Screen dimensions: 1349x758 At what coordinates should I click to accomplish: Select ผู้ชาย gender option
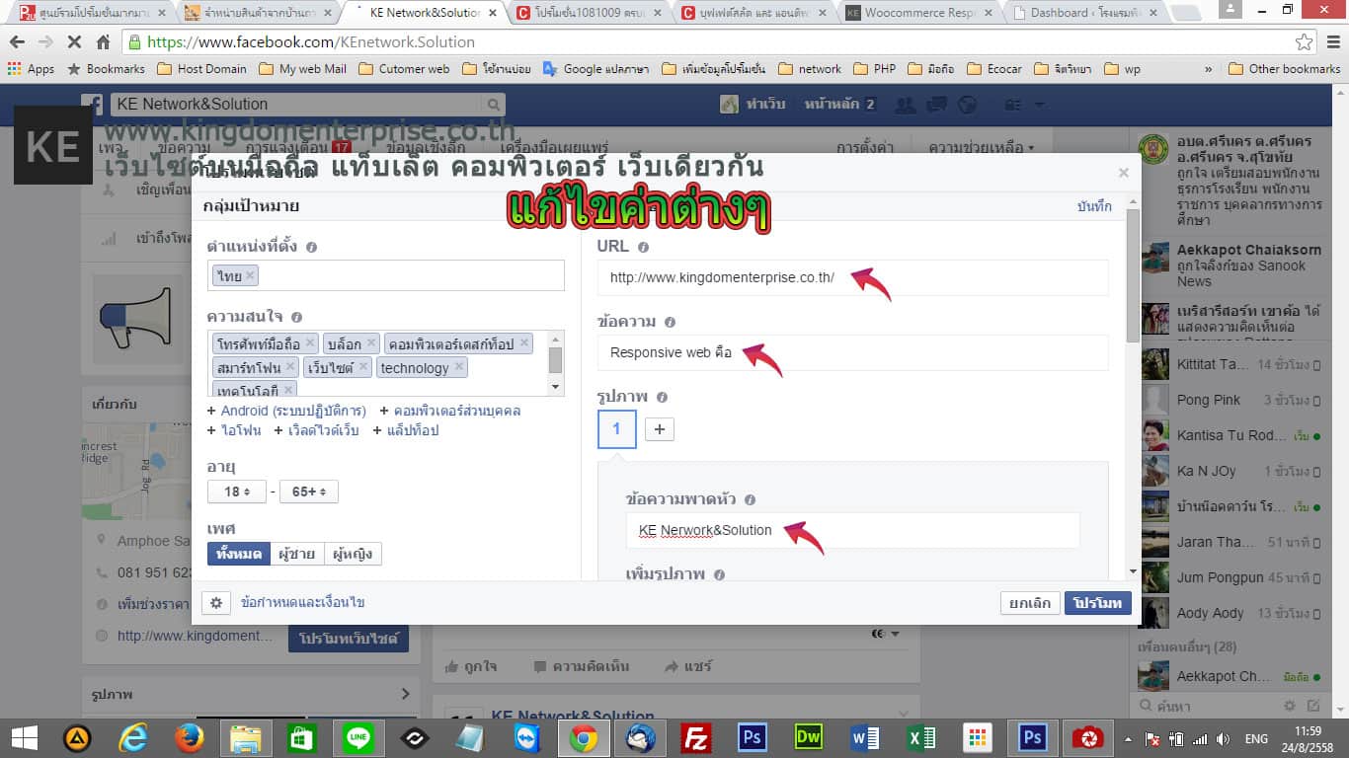[296, 554]
